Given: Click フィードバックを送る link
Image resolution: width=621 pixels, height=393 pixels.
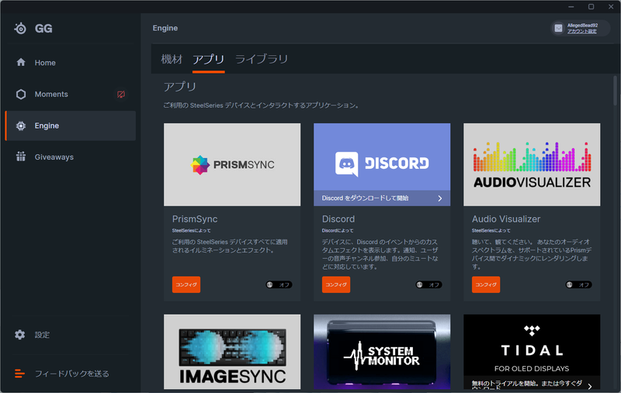Looking at the screenshot, I should tap(71, 374).
